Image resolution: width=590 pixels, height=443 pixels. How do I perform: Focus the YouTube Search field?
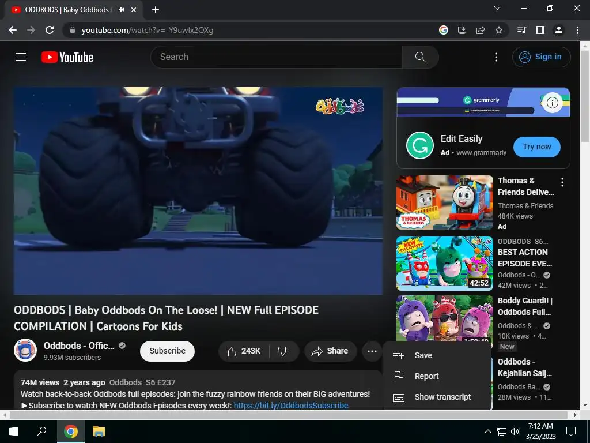(x=277, y=57)
